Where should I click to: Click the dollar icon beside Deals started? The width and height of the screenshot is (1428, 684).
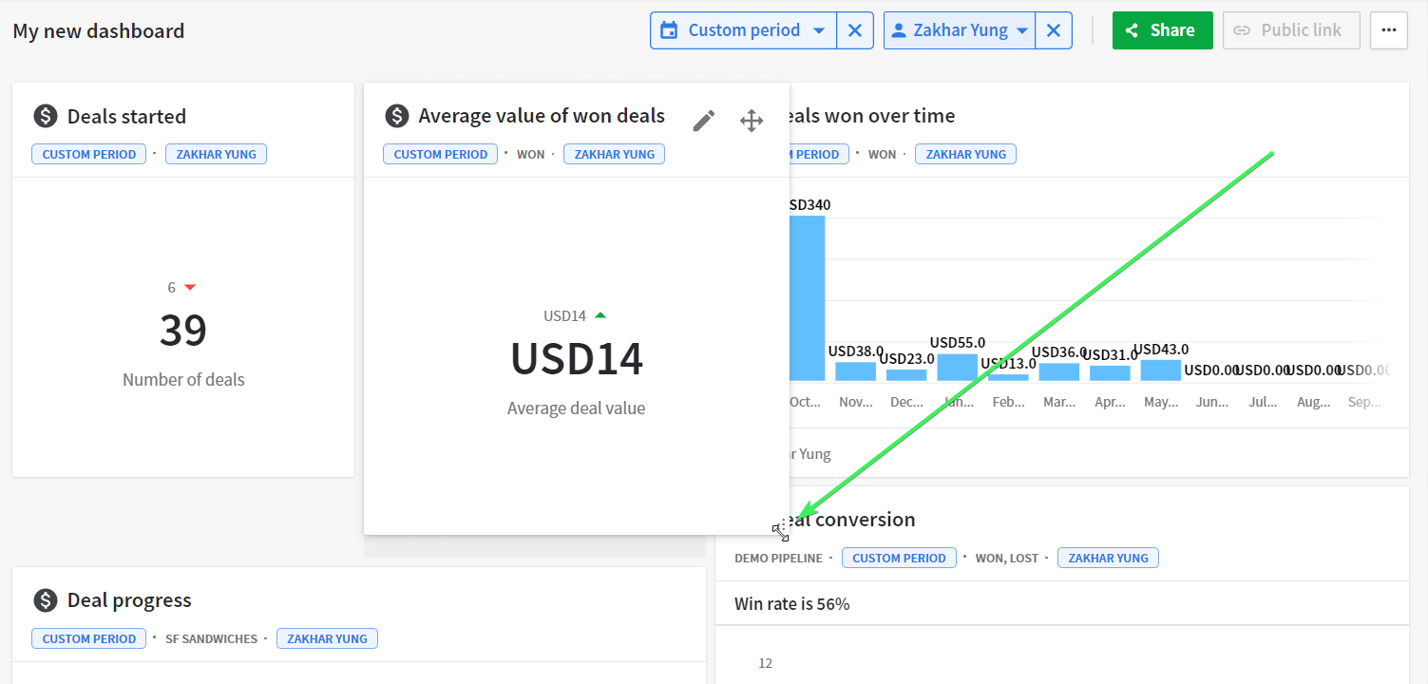pos(46,116)
